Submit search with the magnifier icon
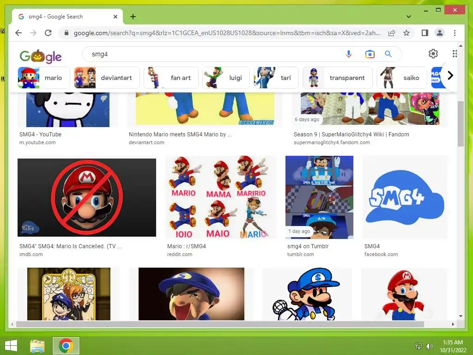 point(388,54)
